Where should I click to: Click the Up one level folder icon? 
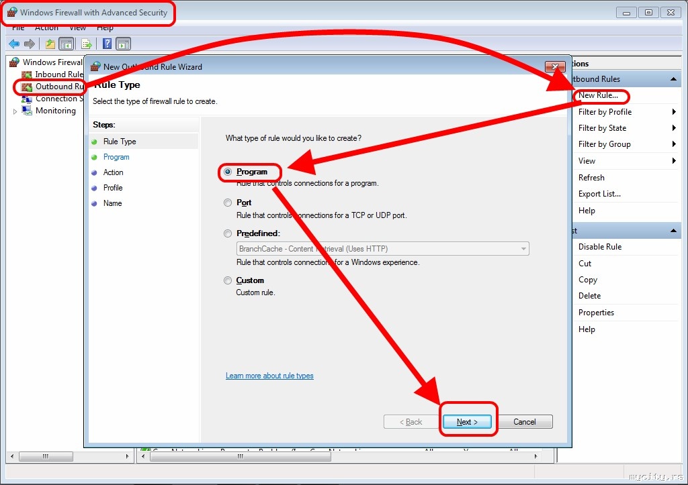click(50, 44)
